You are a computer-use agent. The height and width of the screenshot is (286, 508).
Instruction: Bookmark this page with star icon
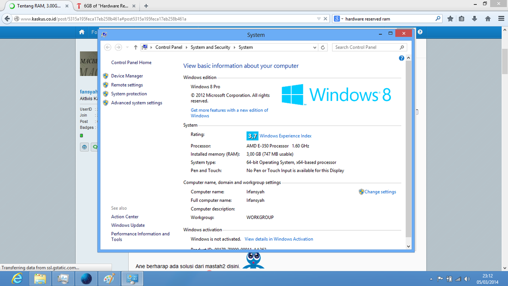pyautogui.click(x=450, y=19)
